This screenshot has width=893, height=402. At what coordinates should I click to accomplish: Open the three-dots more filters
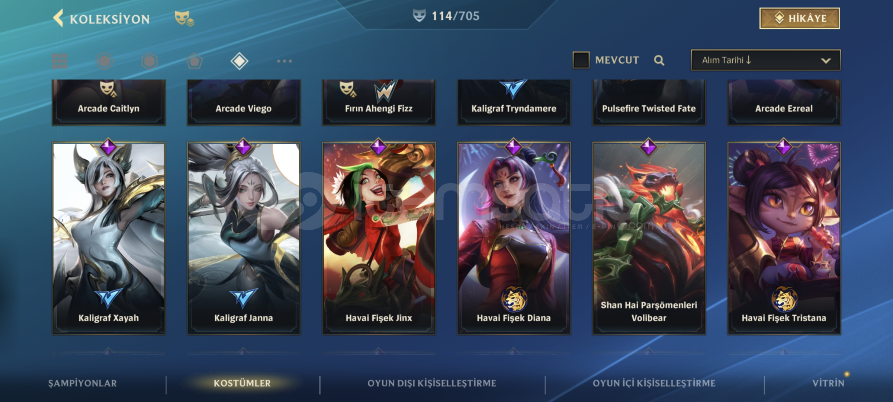(284, 61)
